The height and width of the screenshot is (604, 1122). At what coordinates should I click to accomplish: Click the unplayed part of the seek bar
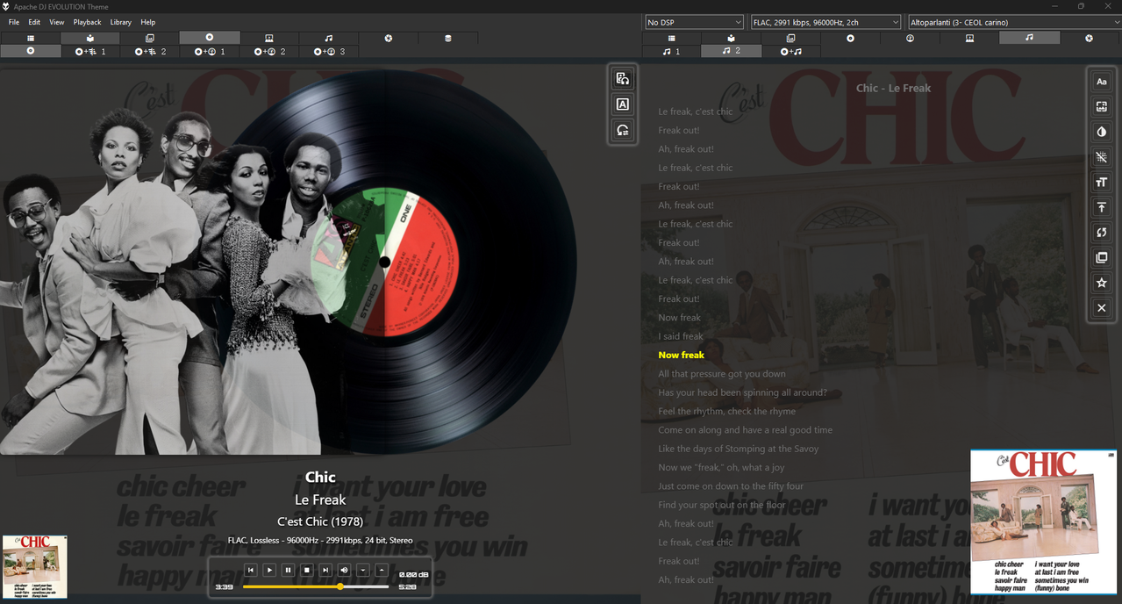tap(366, 586)
